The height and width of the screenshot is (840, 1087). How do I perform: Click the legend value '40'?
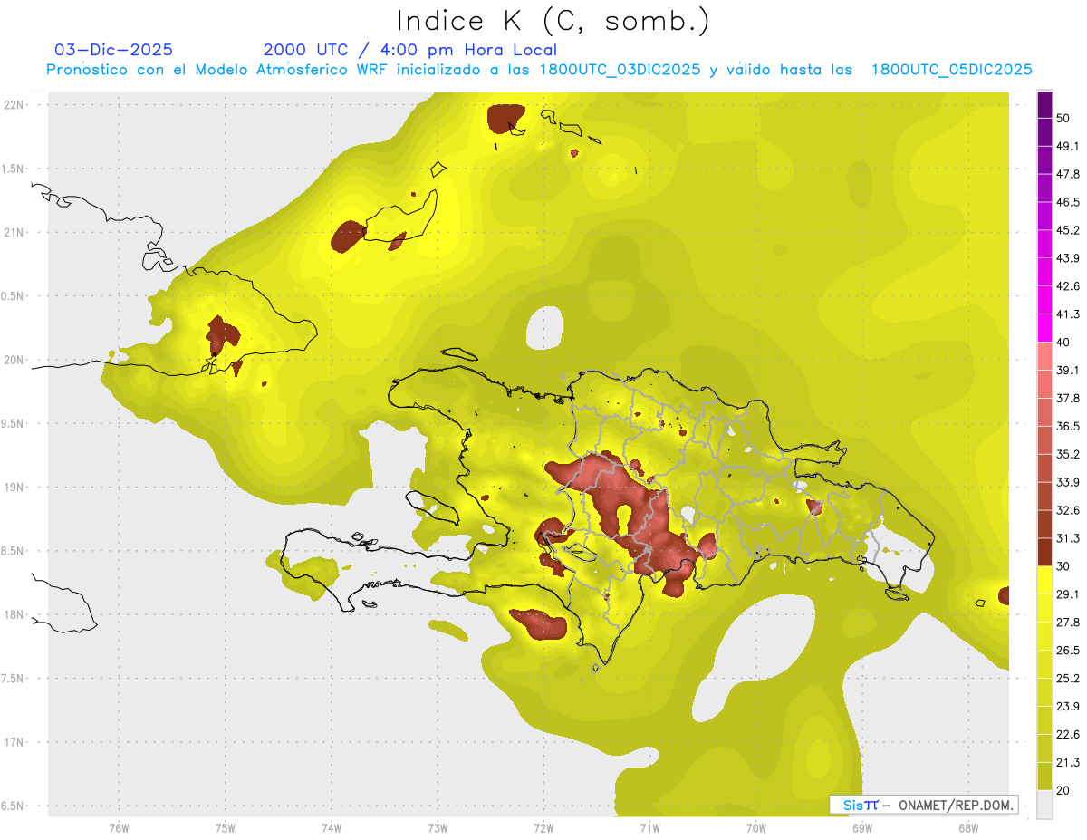click(x=1063, y=343)
